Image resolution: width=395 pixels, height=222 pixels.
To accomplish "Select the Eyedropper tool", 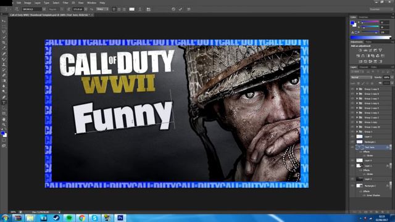I will click(4, 48).
